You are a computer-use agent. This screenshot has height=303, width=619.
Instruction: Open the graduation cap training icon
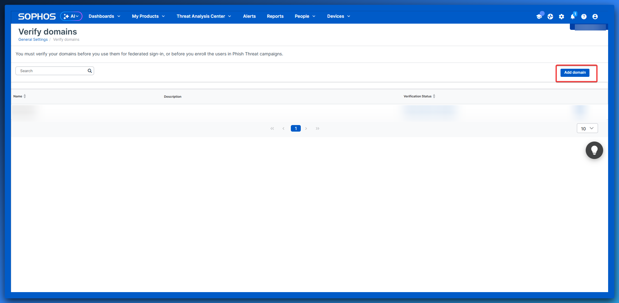(x=539, y=16)
